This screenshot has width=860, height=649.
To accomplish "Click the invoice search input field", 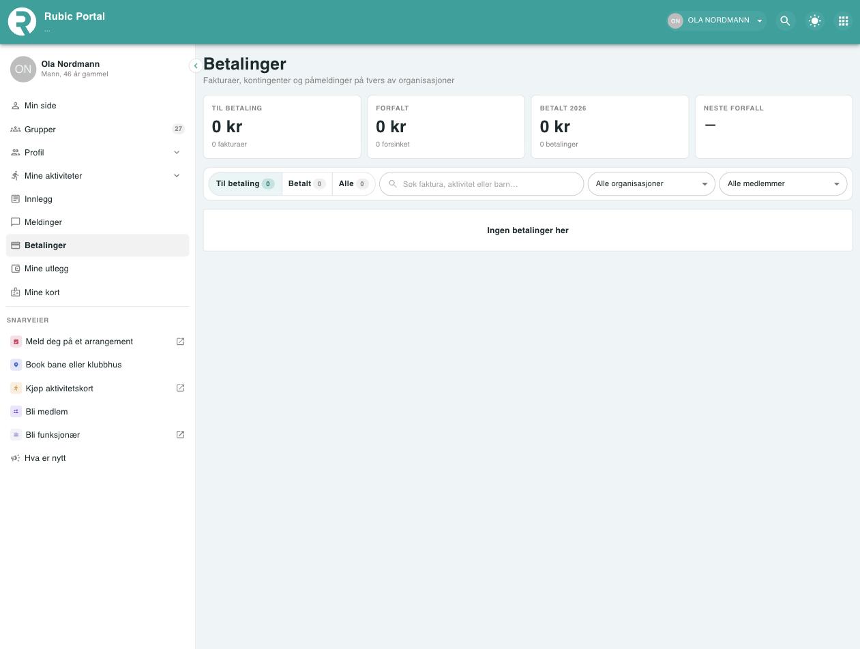I will (x=481, y=183).
